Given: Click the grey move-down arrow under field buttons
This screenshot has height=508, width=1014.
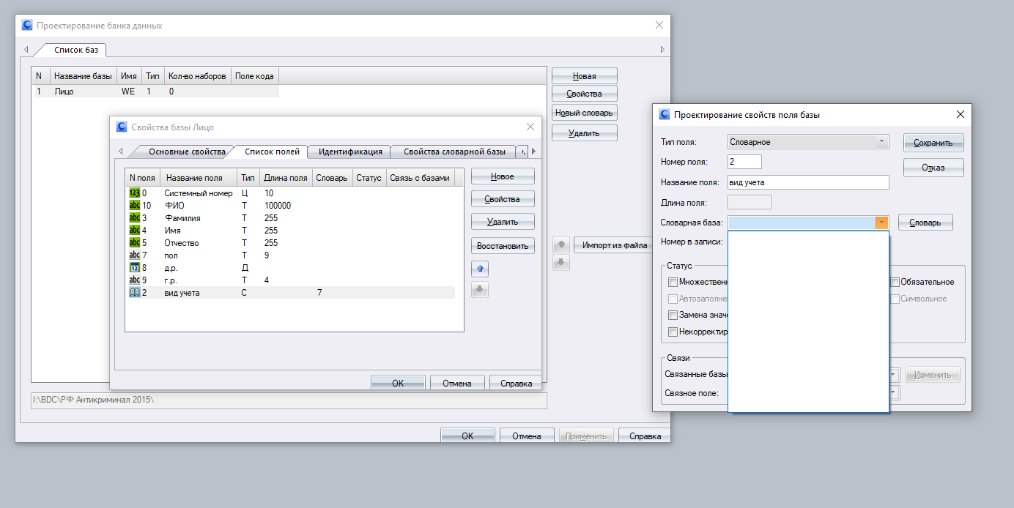Looking at the screenshot, I should (x=480, y=290).
